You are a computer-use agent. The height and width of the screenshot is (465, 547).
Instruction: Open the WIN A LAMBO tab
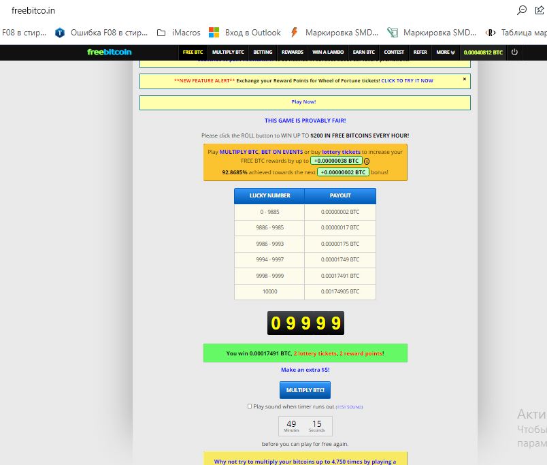(x=328, y=52)
